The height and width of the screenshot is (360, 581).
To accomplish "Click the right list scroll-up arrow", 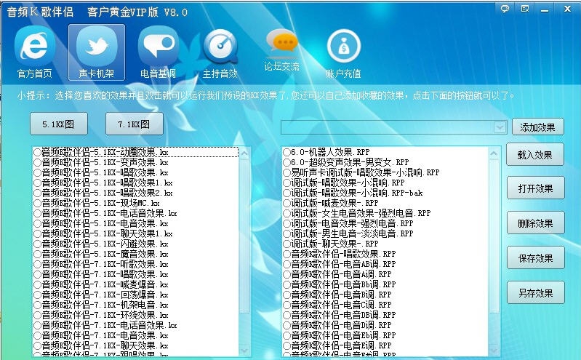I will [x=494, y=153].
